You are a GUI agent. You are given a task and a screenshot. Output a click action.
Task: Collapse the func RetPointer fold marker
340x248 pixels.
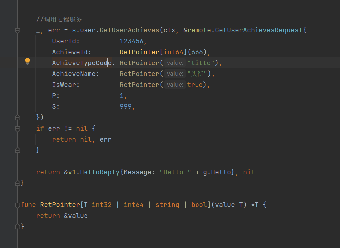coord(18,205)
